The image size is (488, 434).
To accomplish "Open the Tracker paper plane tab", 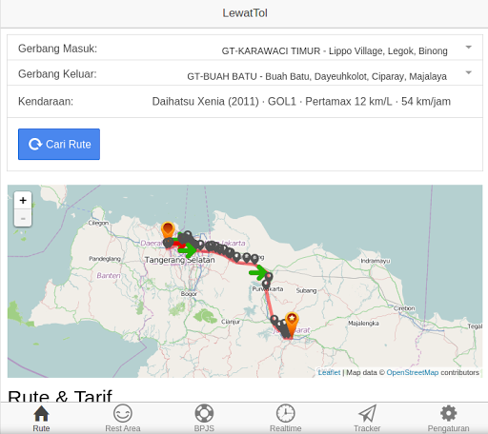I will [367, 418].
